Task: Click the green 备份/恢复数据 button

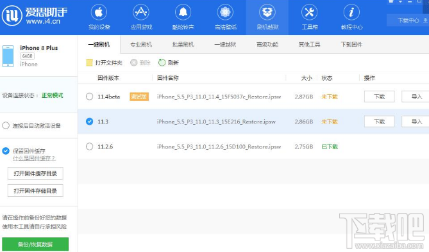Action: point(35,244)
